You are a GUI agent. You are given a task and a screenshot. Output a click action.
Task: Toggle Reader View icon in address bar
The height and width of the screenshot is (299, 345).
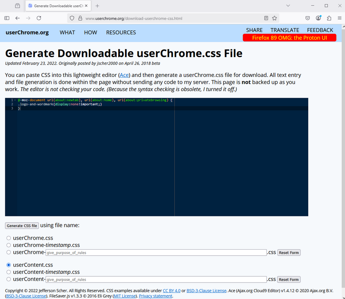pyautogui.click(x=266, y=18)
